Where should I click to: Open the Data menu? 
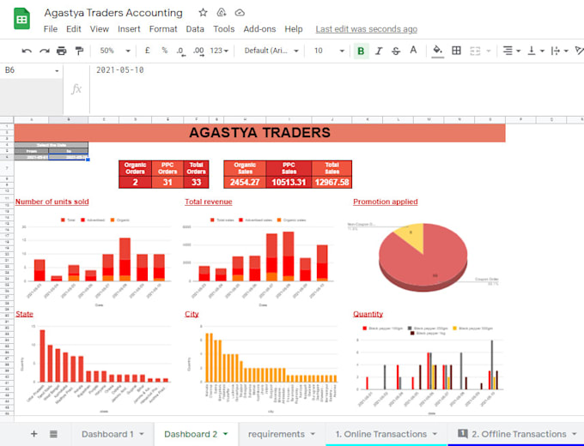(x=195, y=29)
